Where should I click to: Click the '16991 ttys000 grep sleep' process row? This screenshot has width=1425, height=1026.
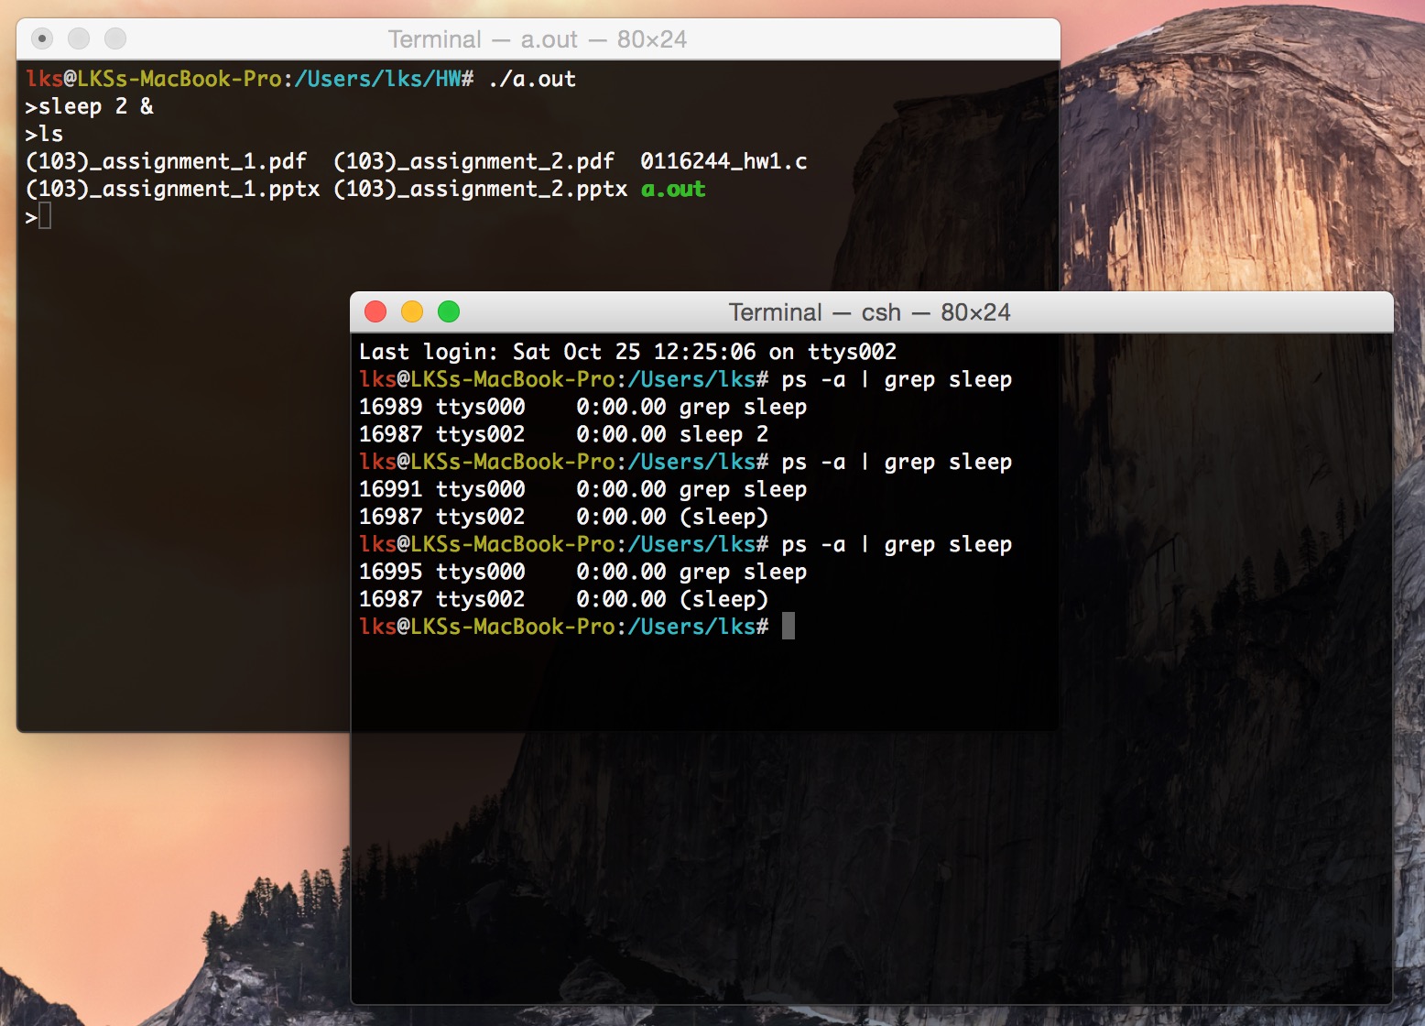pos(582,489)
